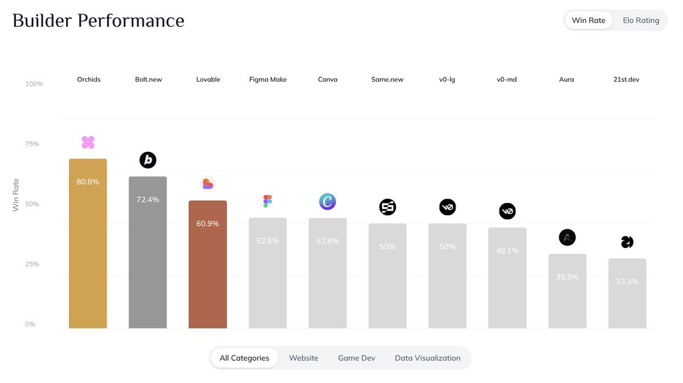Click the Figma Make logo icon

point(268,201)
